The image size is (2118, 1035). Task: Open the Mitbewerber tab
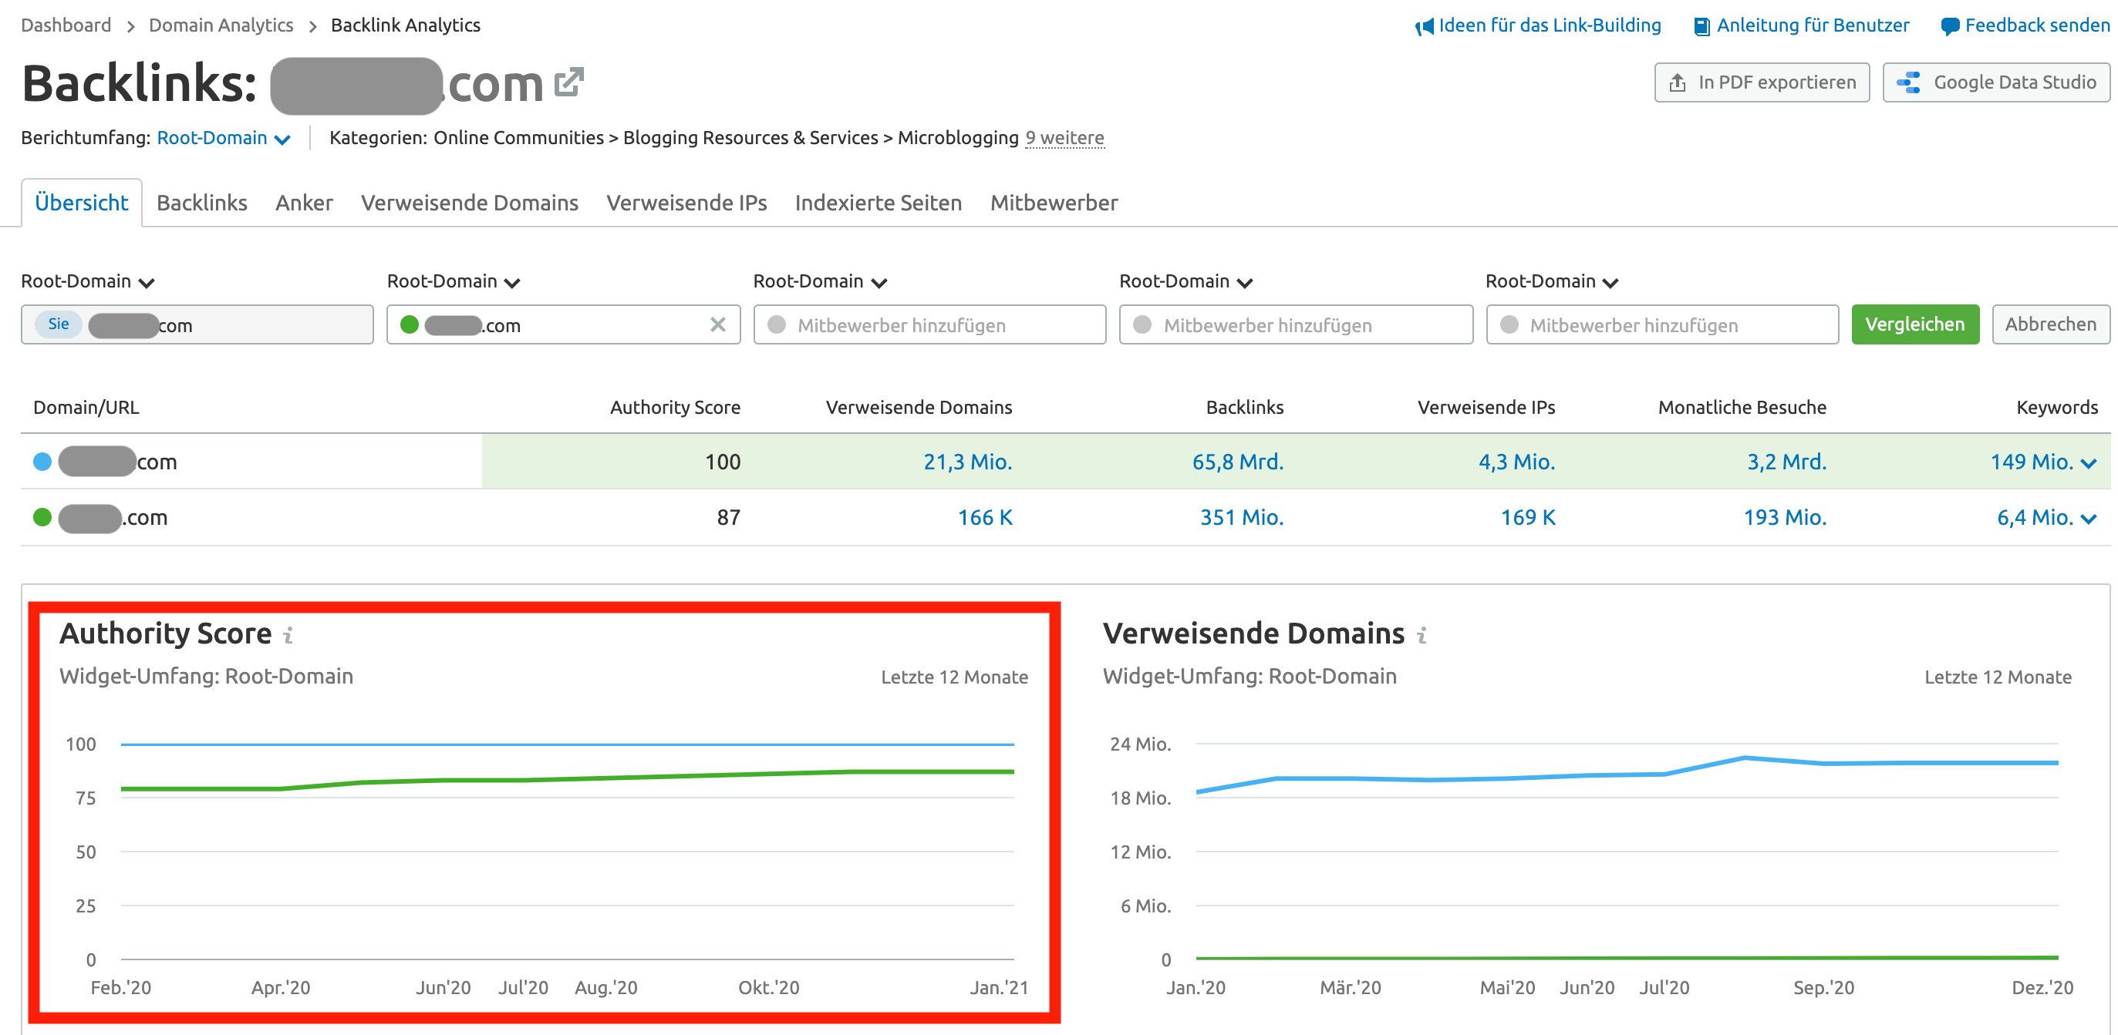point(1054,203)
